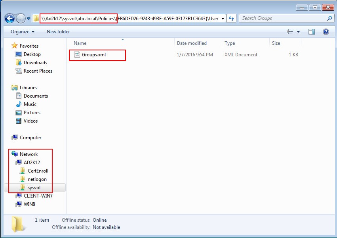Screen dimensions: 337x238
Task: Sort by the Size column header
Action: click(x=276, y=43)
